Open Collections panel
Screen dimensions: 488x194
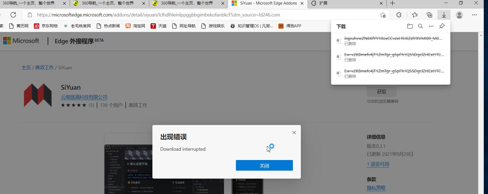[429, 15]
